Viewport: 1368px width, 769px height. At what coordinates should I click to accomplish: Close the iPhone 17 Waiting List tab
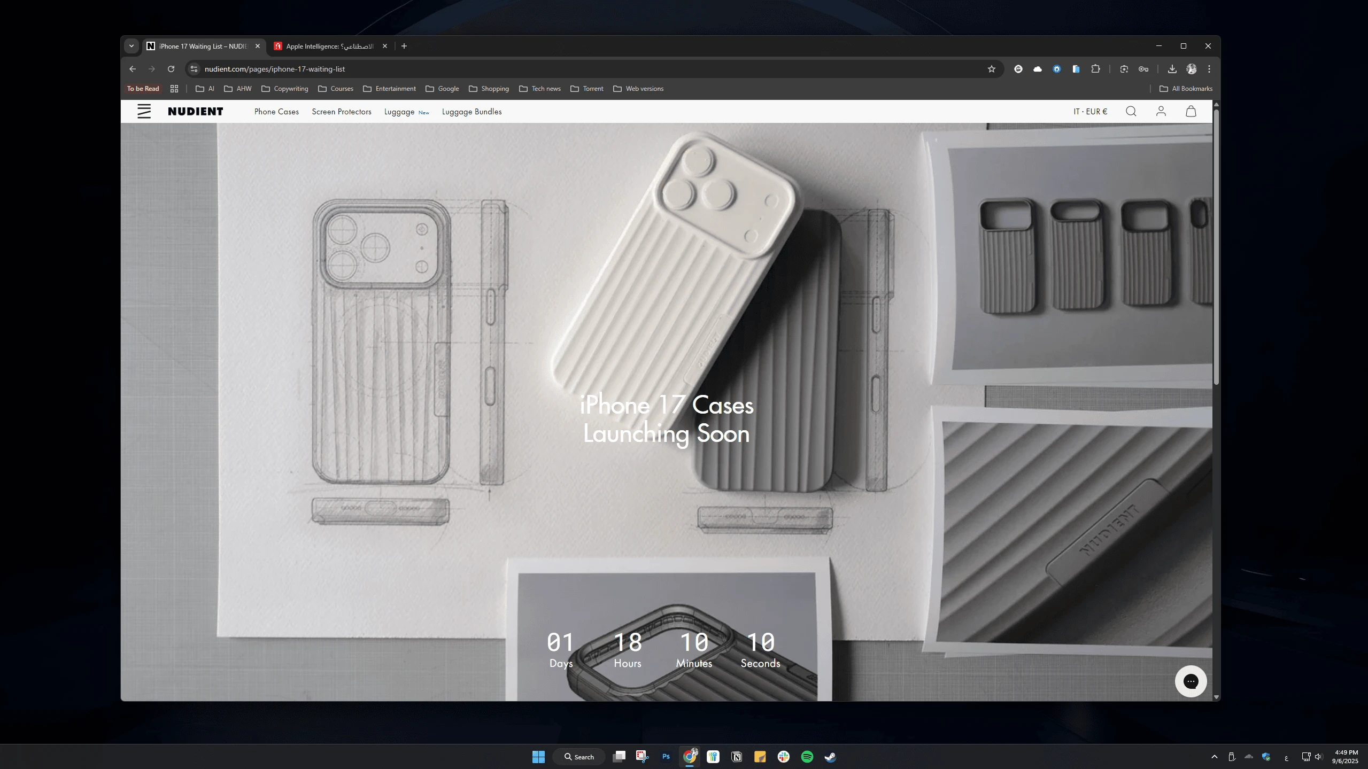point(258,46)
